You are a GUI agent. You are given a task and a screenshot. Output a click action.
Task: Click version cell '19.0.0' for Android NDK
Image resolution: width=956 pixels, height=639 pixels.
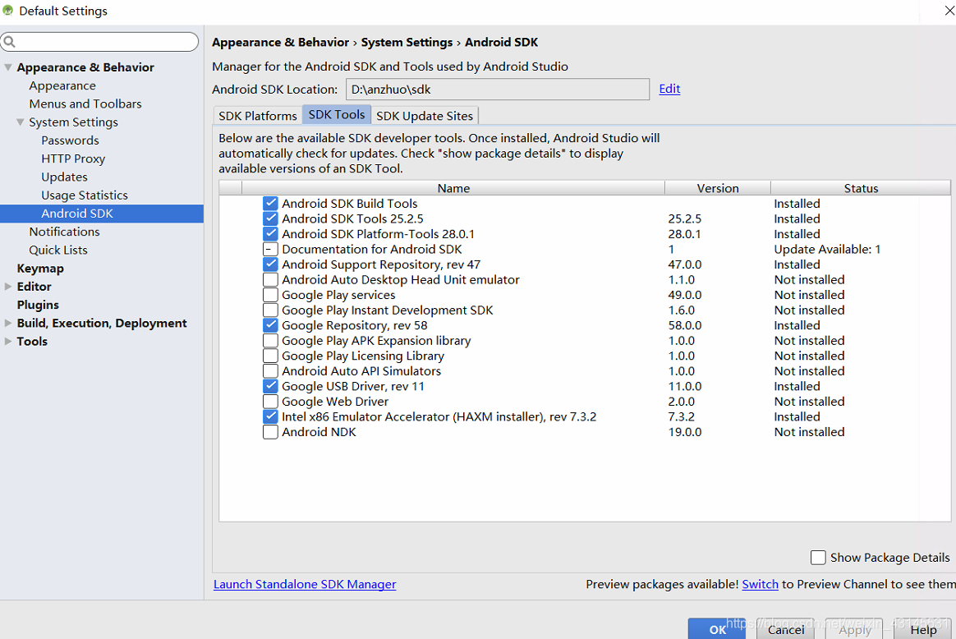tap(685, 432)
